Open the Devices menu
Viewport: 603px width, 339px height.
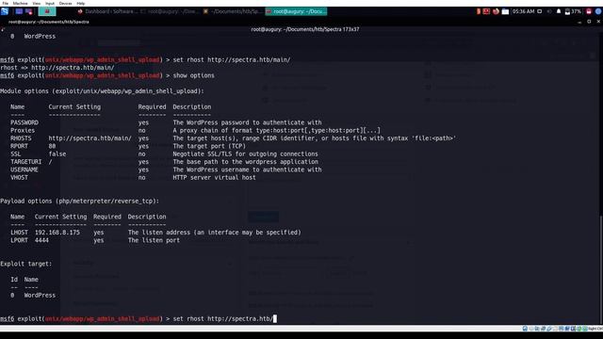coord(65,3)
